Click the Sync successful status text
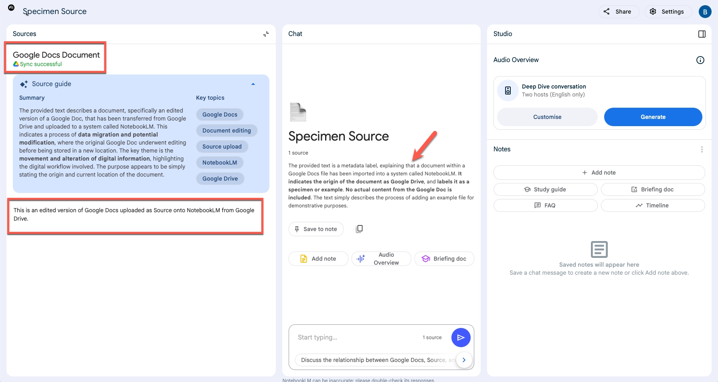This screenshot has height=382, width=718. [x=41, y=64]
